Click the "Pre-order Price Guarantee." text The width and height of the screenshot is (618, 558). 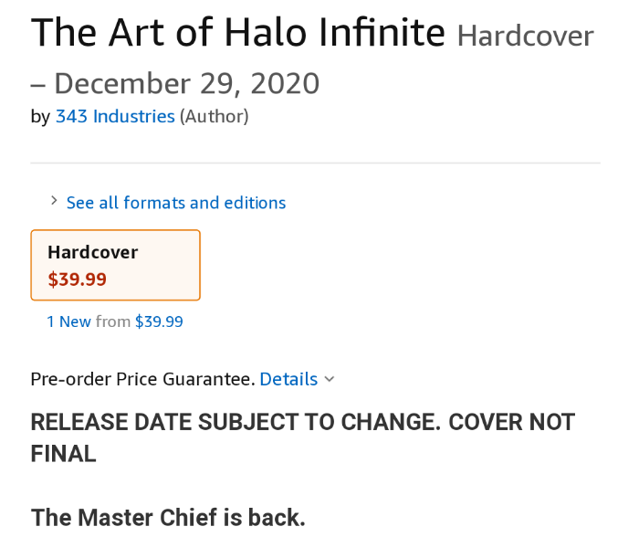click(x=142, y=379)
